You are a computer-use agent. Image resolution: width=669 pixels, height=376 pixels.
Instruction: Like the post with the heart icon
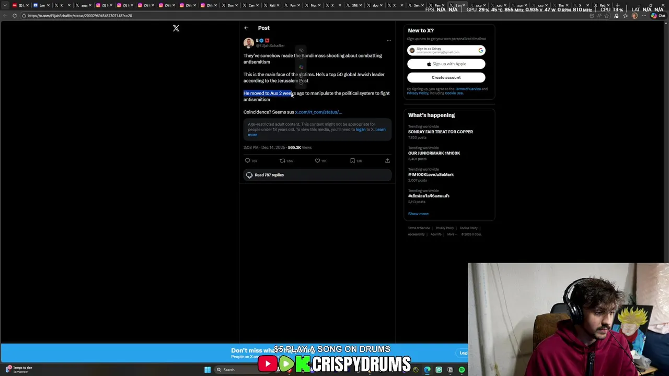click(317, 161)
